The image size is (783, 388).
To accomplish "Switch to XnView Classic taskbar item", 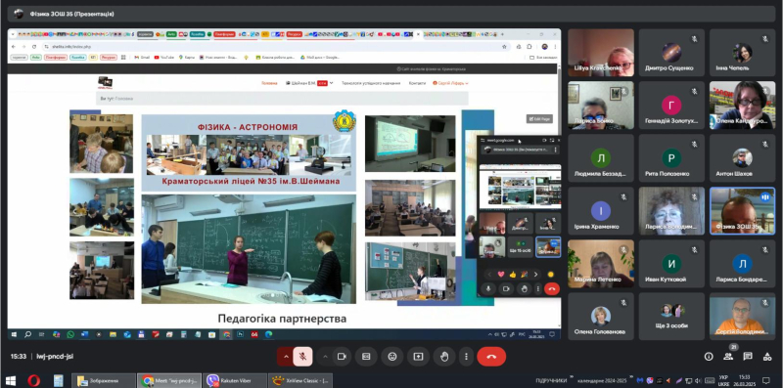I will point(300,381).
